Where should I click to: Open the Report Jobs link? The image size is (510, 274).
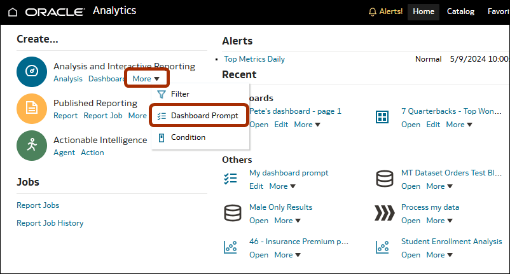(x=38, y=205)
